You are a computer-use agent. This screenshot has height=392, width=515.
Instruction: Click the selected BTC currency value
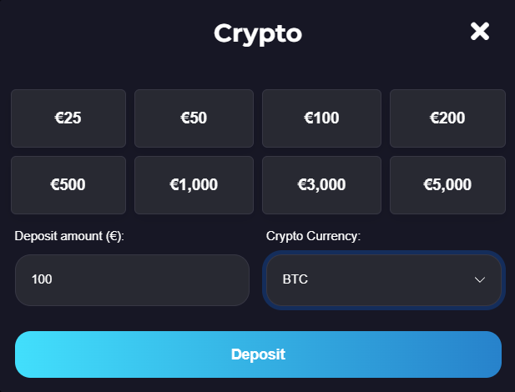pyautogui.click(x=295, y=280)
